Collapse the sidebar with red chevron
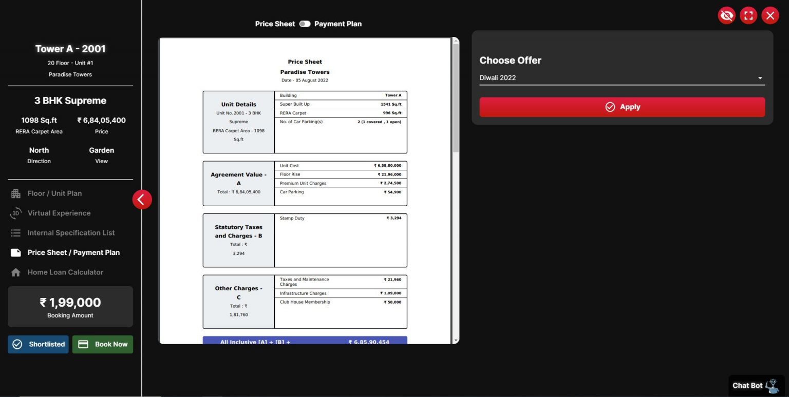The image size is (789, 397). click(x=142, y=200)
